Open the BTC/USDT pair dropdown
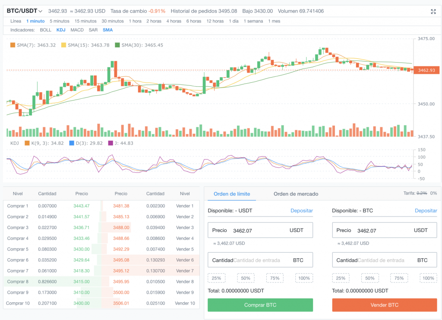The image size is (442, 320). click(x=25, y=11)
